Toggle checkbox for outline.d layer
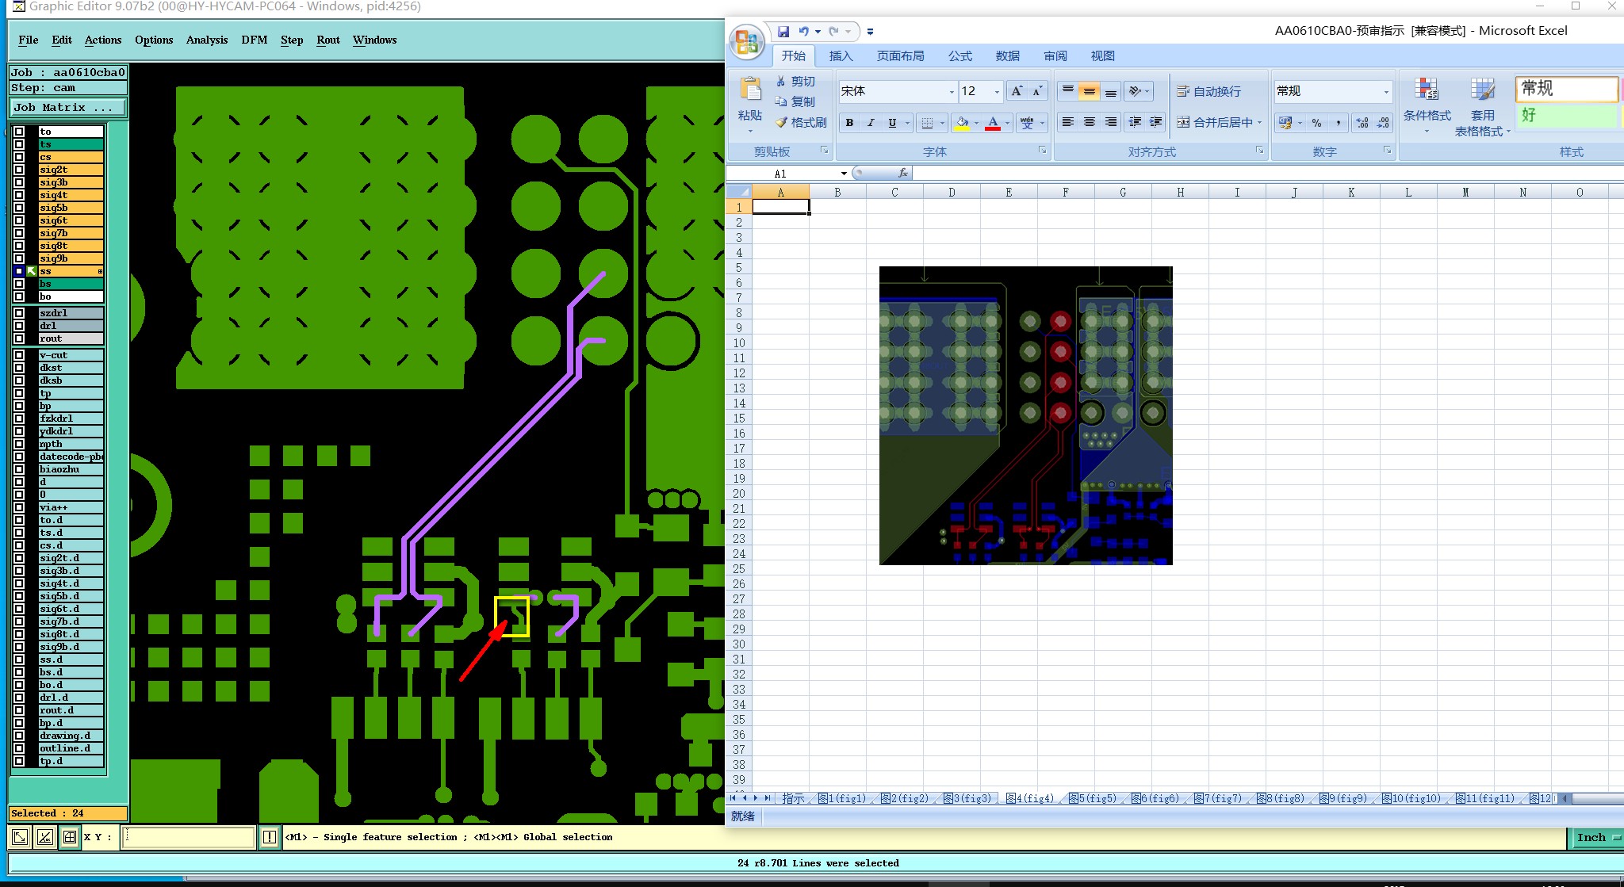This screenshot has height=887, width=1624. tap(19, 748)
